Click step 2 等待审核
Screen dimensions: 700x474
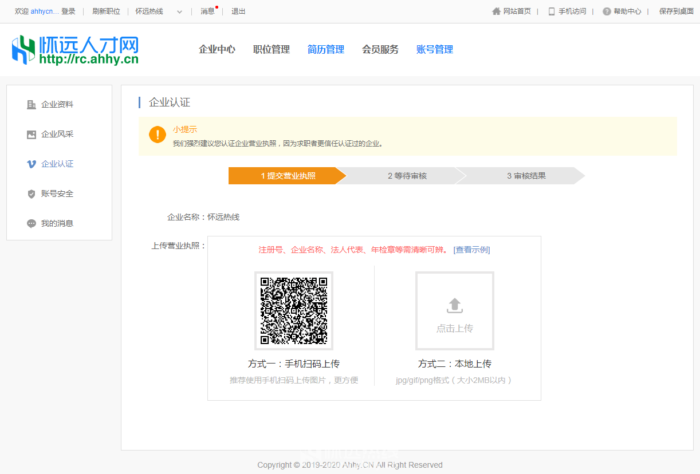[407, 176]
